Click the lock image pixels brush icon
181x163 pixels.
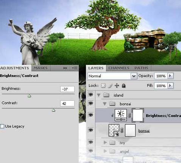pos(110,86)
